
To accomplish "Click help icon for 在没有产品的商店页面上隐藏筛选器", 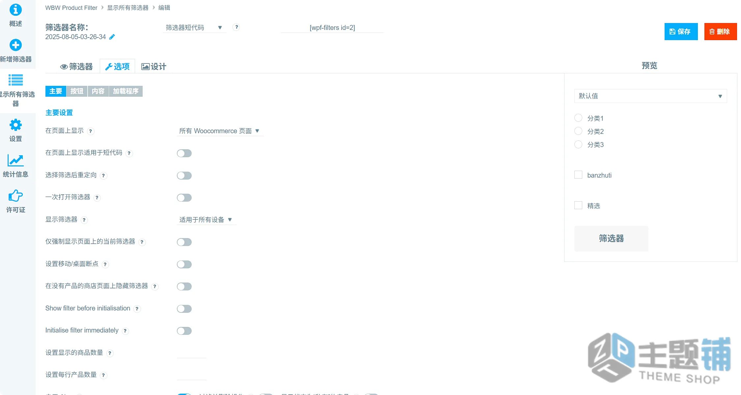I will (x=155, y=286).
